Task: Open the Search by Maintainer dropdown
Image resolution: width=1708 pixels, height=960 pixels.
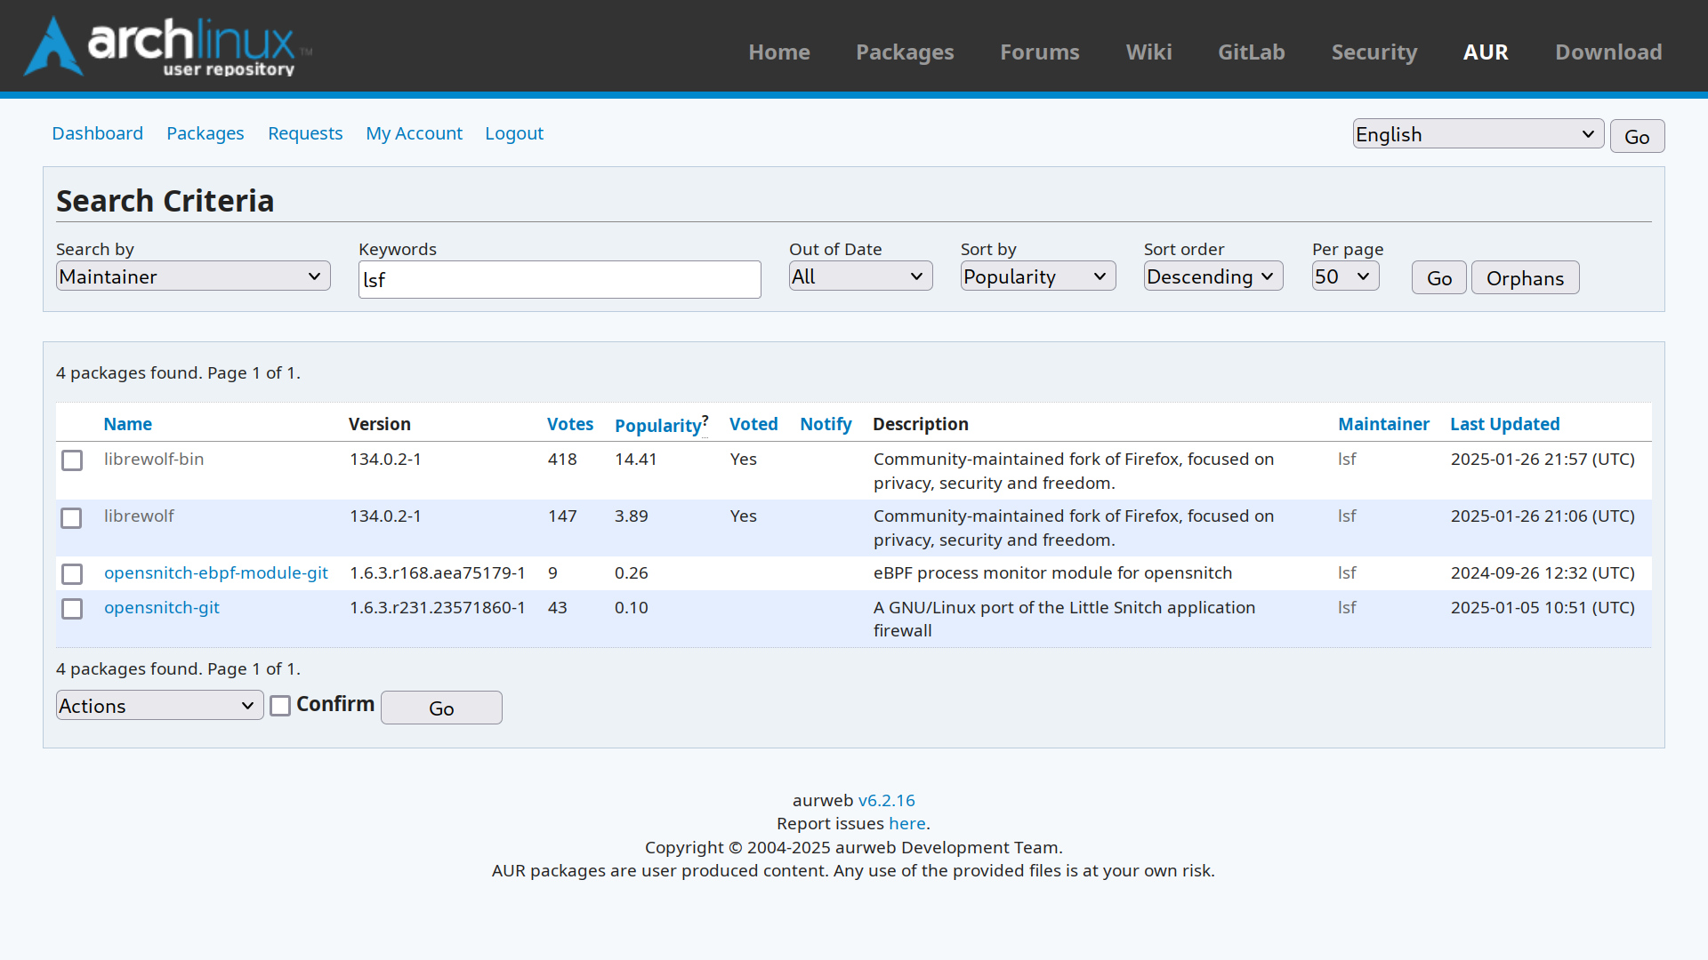Action: click(x=193, y=276)
